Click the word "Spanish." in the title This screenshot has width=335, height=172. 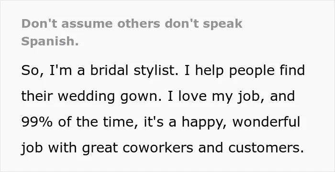coord(50,41)
